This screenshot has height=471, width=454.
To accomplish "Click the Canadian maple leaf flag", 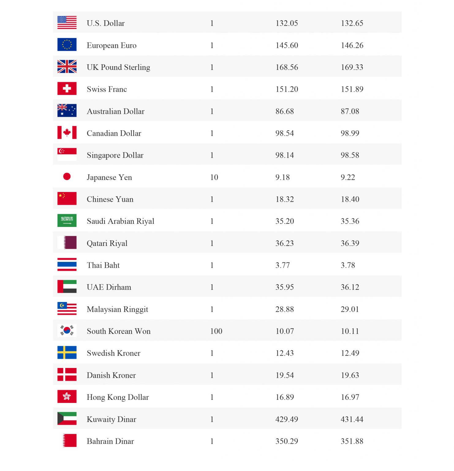I will tap(67, 133).
